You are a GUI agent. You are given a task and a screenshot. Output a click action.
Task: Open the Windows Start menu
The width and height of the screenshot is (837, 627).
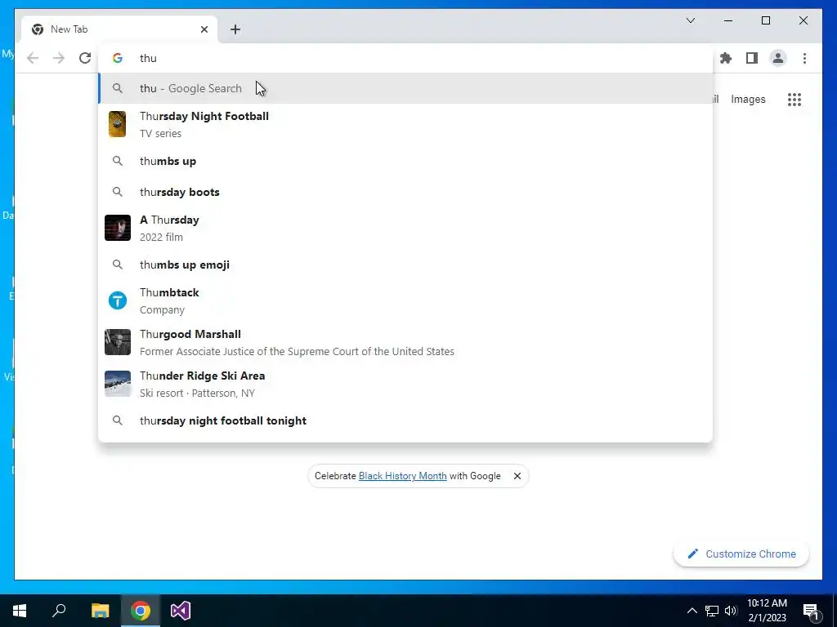20,611
